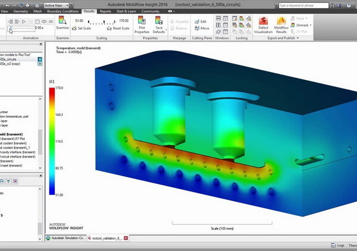Play the results animation

click(24, 21)
